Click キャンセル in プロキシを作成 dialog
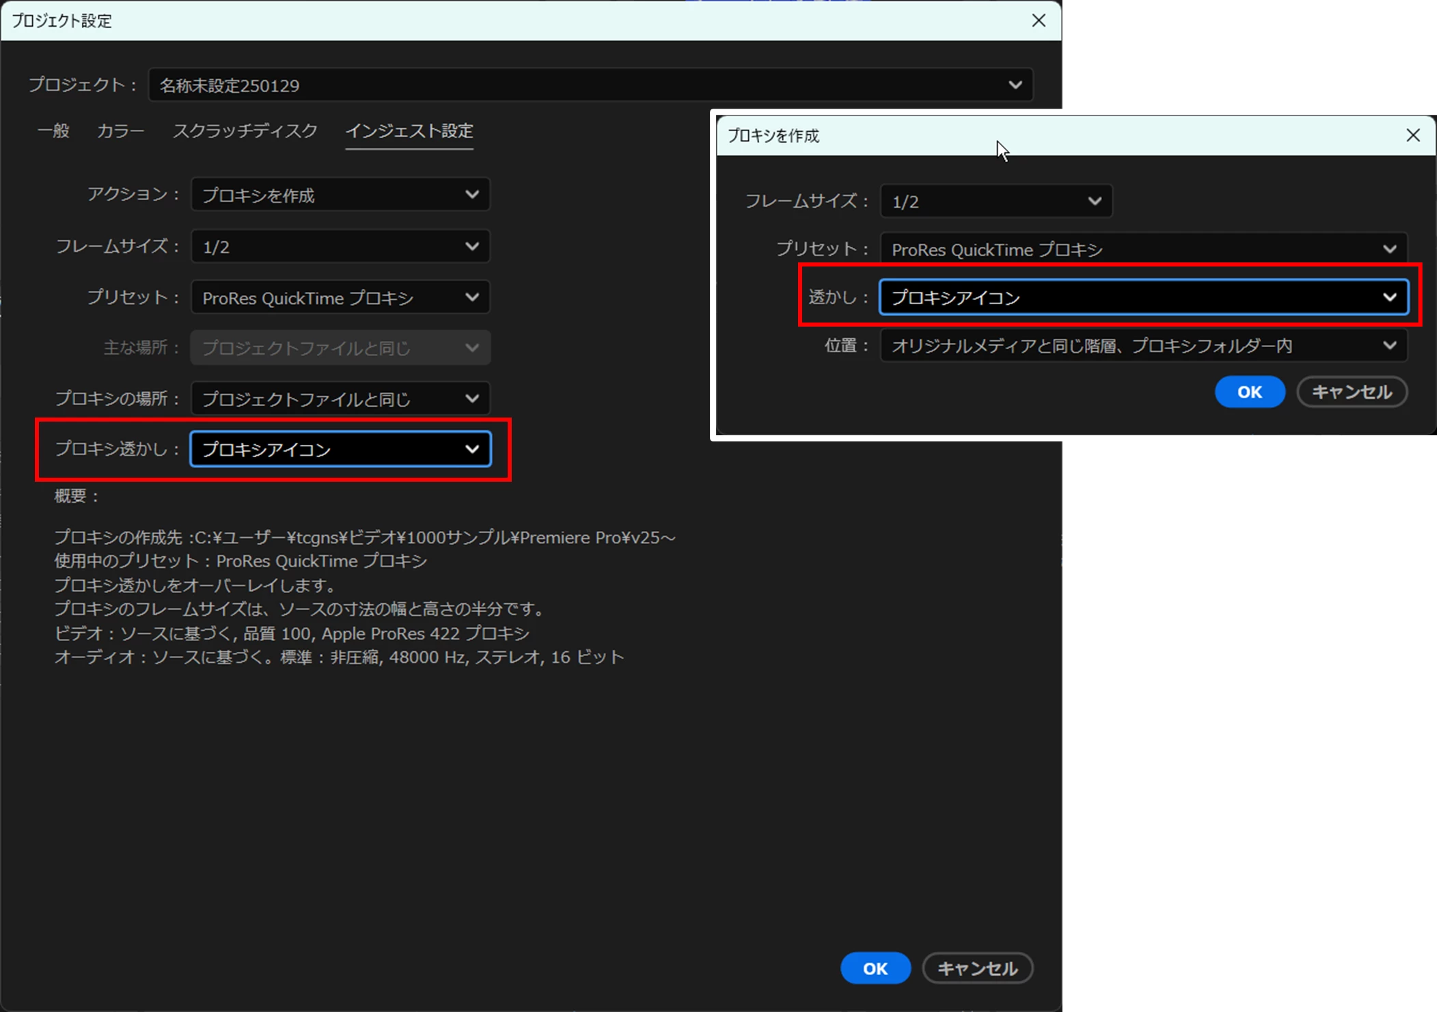The width and height of the screenshot is (1443, 1012). (x=1351, y=392)
